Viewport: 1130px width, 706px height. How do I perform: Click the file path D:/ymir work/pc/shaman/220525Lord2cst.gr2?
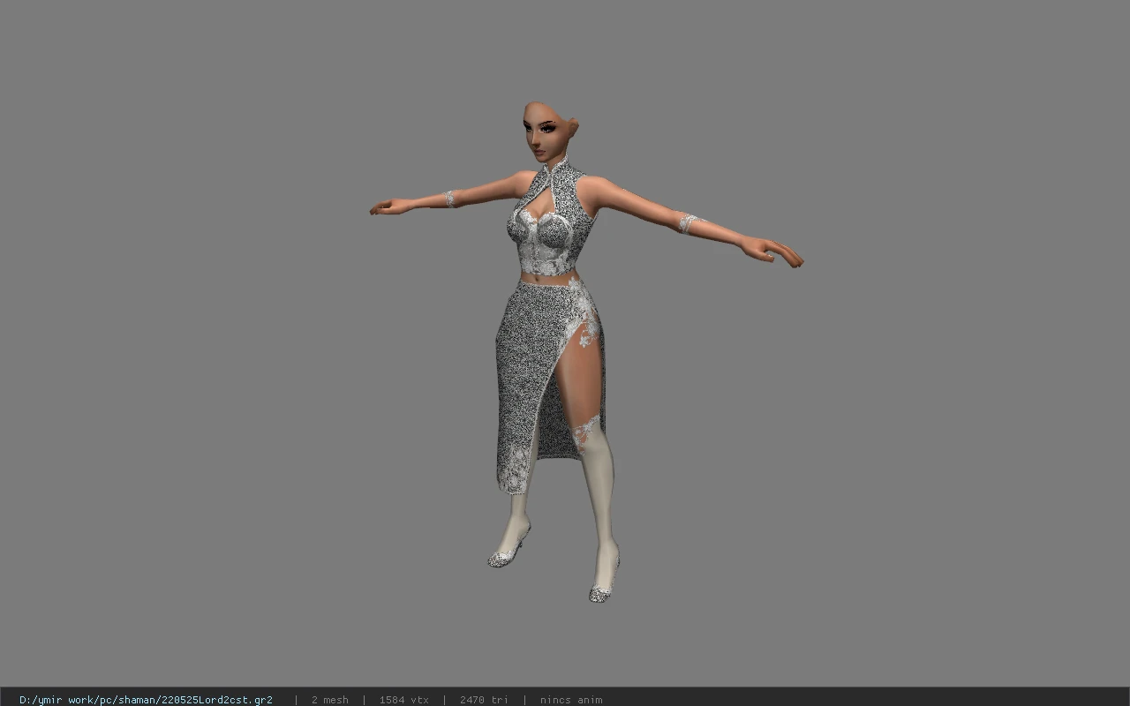(x=146, y=700)
